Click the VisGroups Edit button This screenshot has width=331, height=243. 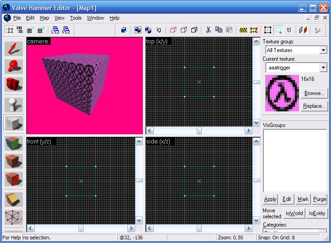pos(287,199)
